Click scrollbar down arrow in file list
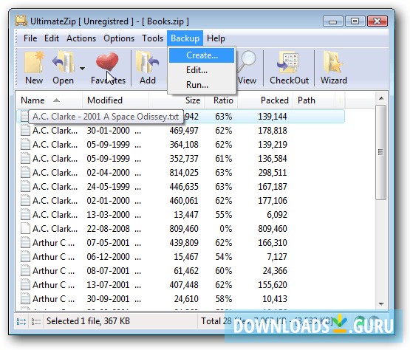 pyautogui.click(x=381, y=303)
